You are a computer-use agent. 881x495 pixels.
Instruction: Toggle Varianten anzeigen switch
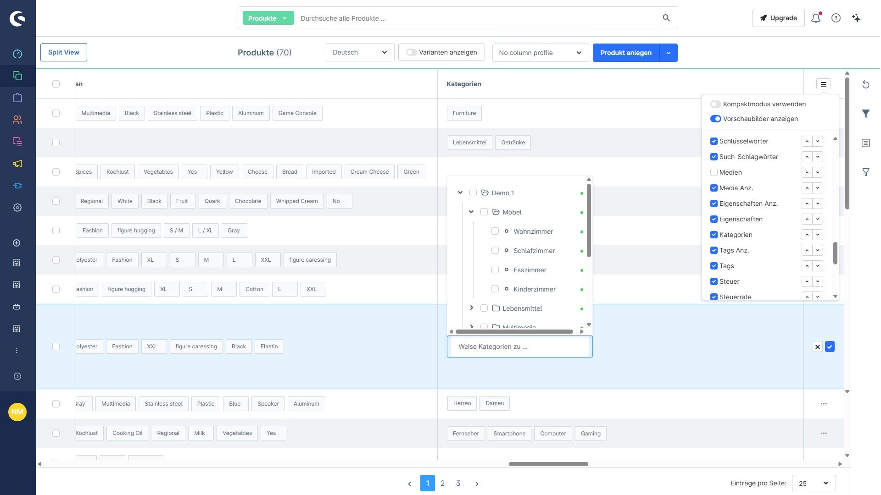point(411,52)
